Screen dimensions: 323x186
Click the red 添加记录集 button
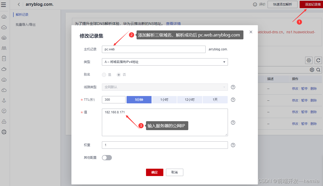click(311, 4)
